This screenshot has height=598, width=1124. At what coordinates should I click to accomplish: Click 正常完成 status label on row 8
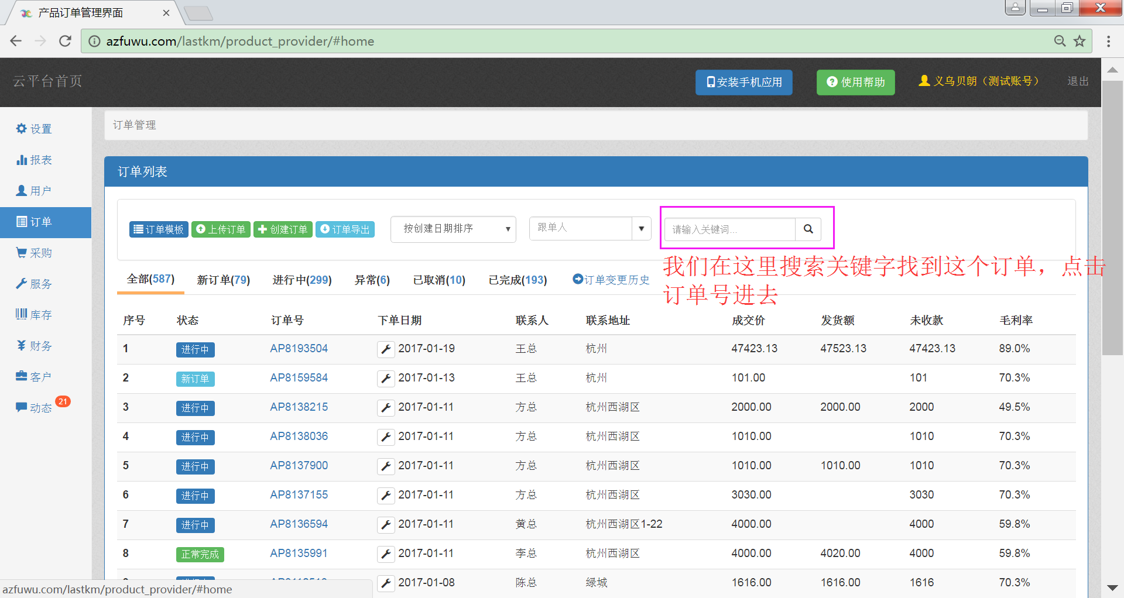200,554
